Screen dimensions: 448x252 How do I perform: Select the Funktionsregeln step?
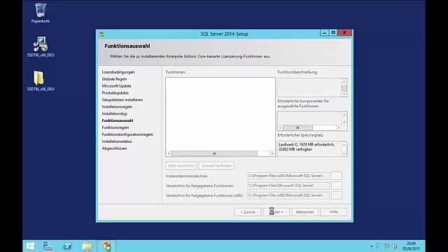pyautogui.click(x=115, y=127)
